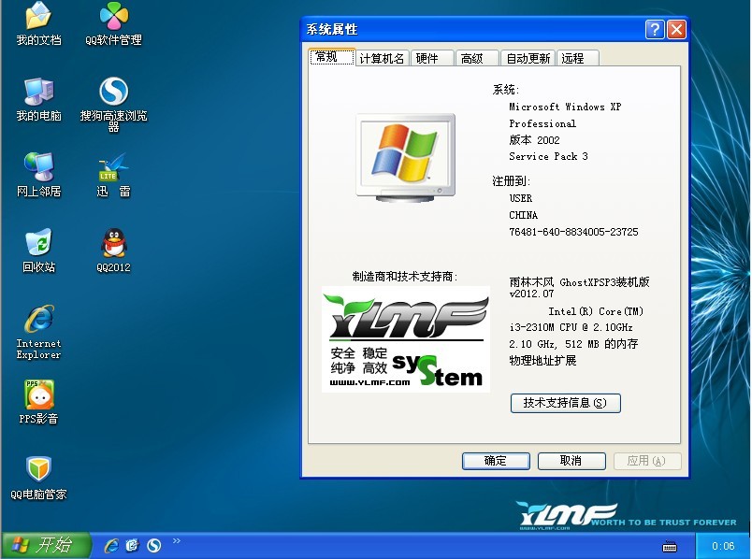Open QQ软件管理 desktop icon
This screenshot has width=752, height=559.
[x=114, y=24]
